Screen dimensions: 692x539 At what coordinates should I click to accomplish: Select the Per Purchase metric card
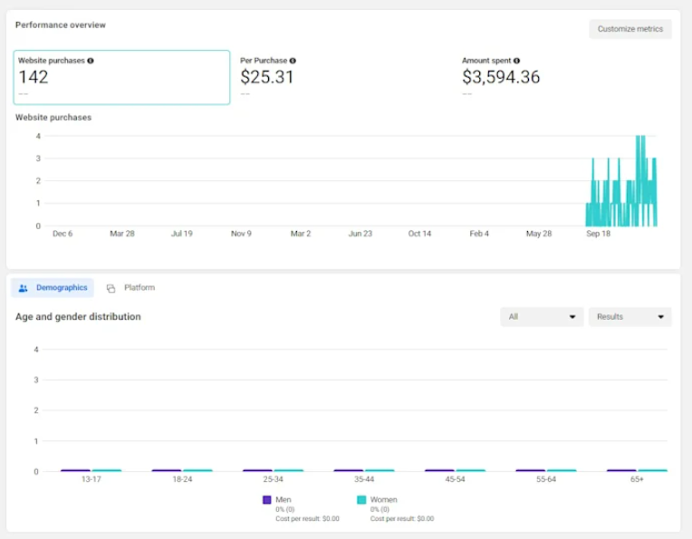[x=340, y=77]
